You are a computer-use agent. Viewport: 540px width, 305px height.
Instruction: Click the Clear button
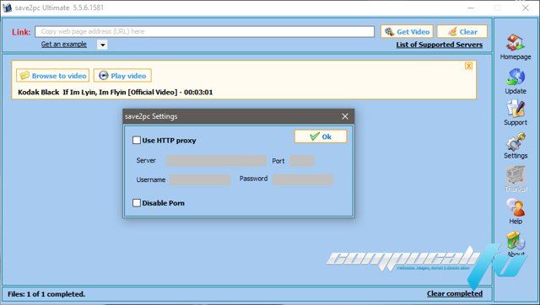click(x=462, y=32)
